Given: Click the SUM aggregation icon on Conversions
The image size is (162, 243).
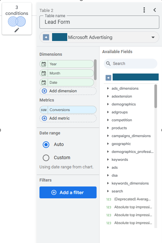Looking at the screenshot, I should (44, 110).
